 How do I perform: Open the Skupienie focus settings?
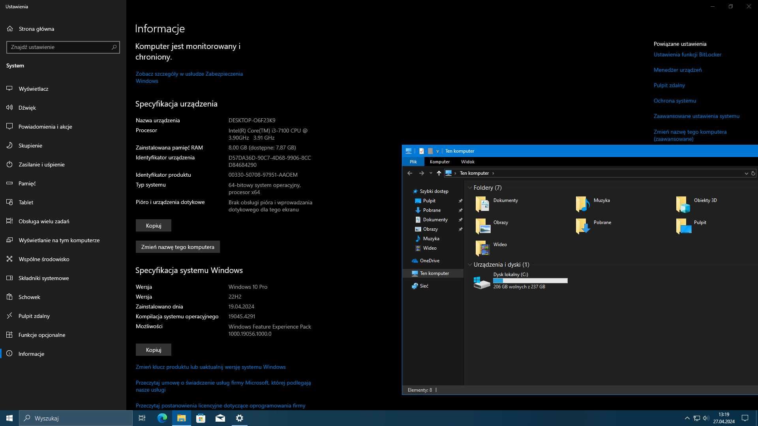click(63, 146)
